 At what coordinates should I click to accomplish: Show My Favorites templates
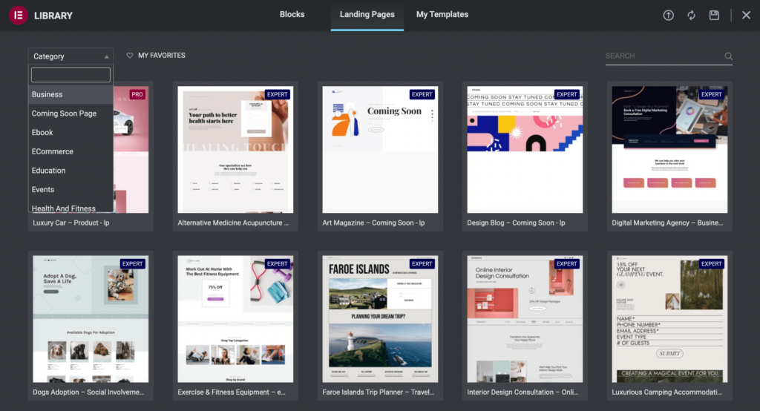[156, 55]
